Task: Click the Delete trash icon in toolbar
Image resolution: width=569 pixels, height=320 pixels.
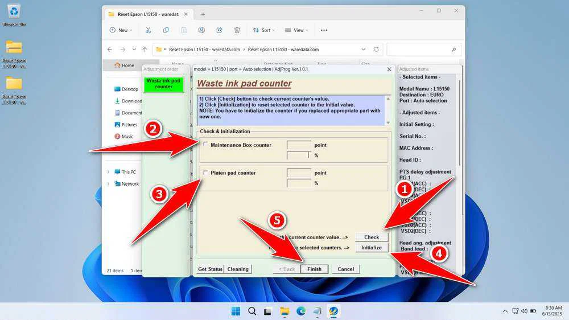Action: tap(237, 30)
